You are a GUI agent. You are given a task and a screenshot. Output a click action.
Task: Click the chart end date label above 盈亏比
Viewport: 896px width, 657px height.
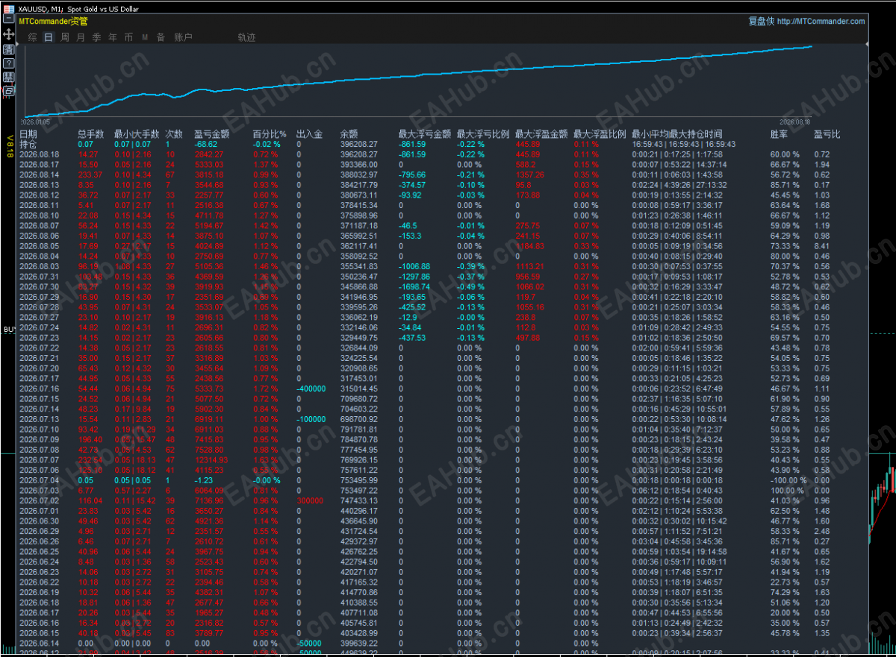[795, 121]
